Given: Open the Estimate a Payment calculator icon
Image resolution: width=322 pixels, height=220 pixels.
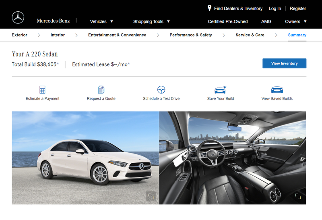Looking at the screenshot, I should [x=42, y=89].
